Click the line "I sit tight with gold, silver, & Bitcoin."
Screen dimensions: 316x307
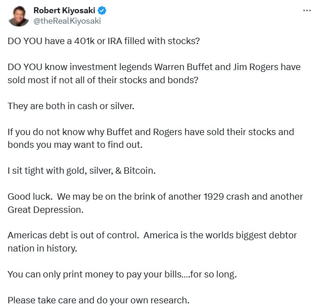[81, 171]
